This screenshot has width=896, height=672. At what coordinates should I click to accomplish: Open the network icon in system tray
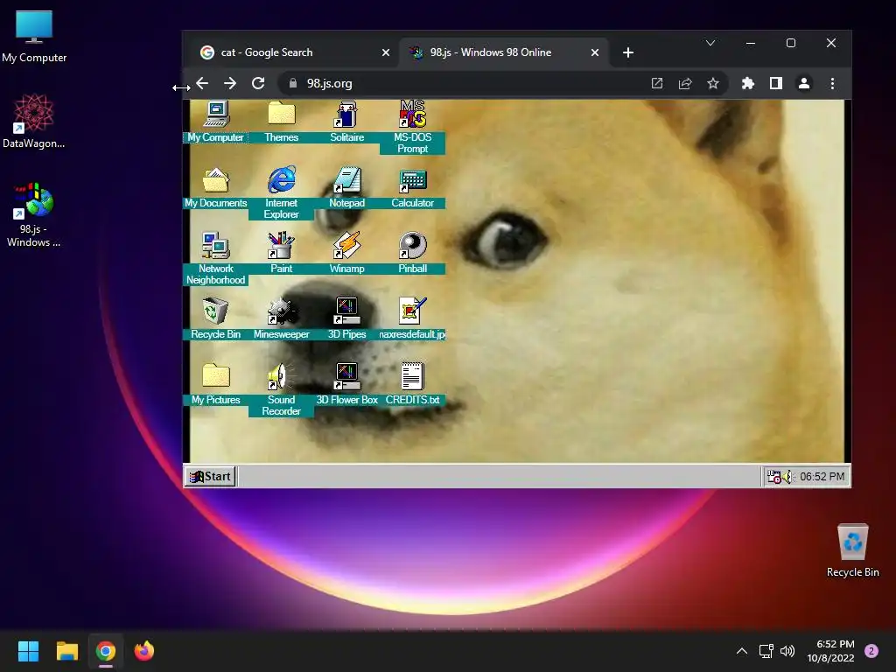(x=766, y=651)
